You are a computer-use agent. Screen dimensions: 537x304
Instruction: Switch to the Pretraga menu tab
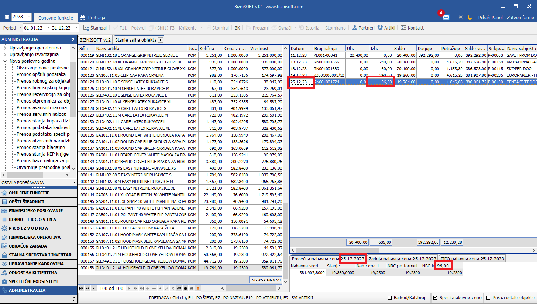93,17
